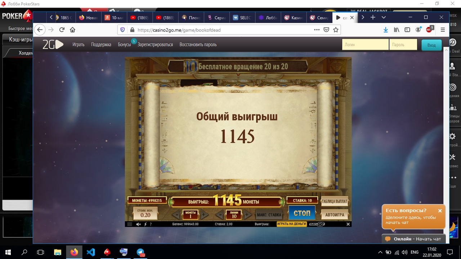
Task: Open Windows notification center icon
Action: click(449, 252)
